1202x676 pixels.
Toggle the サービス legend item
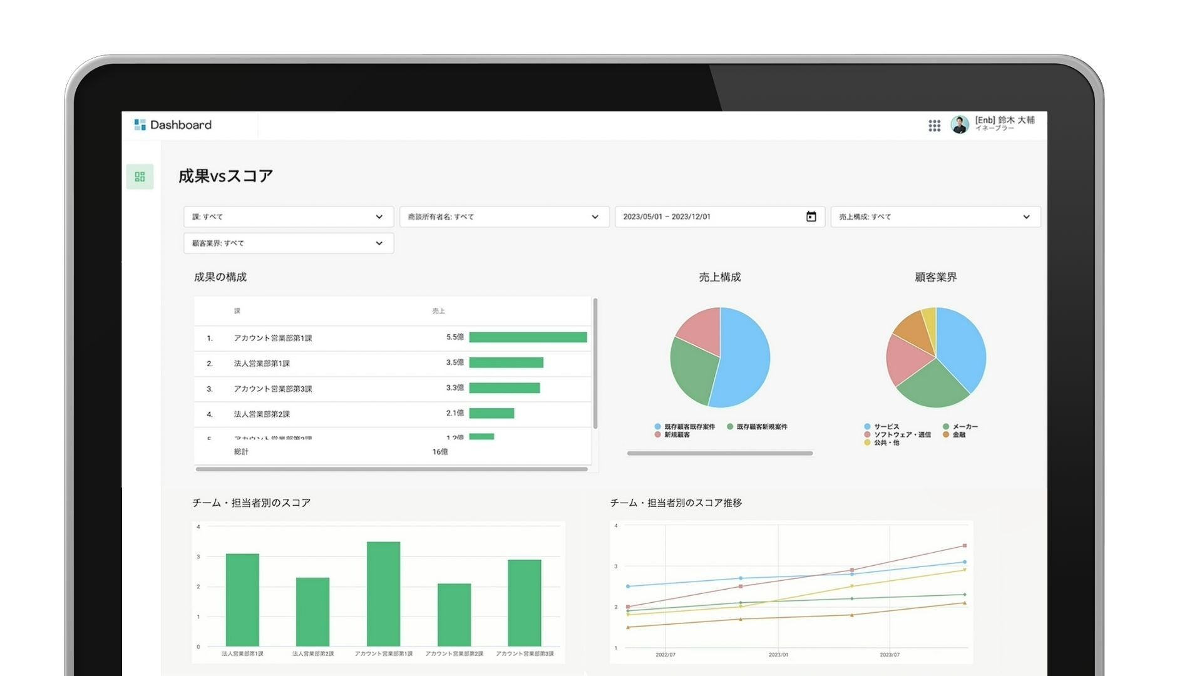[x=881, y=427]
